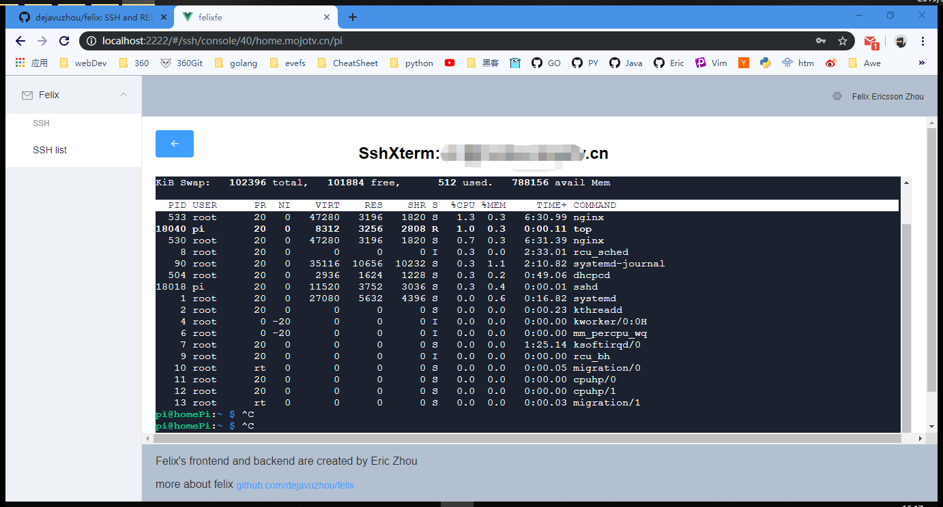Click the terminal horizontal scrollbar
Viewport: 943px width, 507px height.
click(526, 438)
